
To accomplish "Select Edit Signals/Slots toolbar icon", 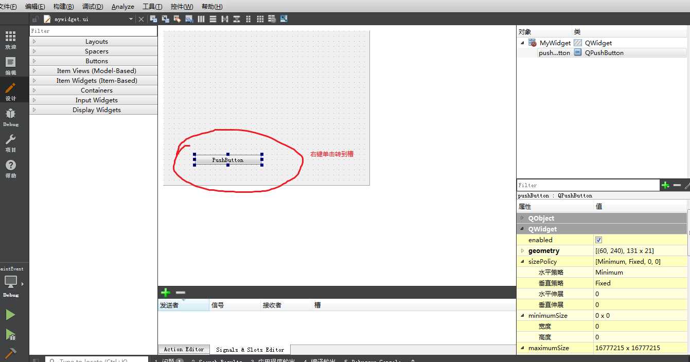I will pos(166,19).
